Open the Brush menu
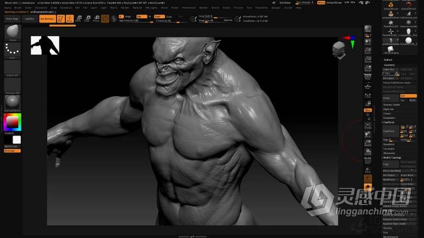The width and height of the screenshot is (424, 238). 18,8
